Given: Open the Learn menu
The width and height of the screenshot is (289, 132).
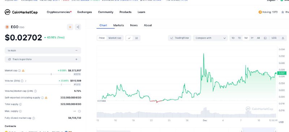Looking at the screenshot, I should [x=141, y=12].
